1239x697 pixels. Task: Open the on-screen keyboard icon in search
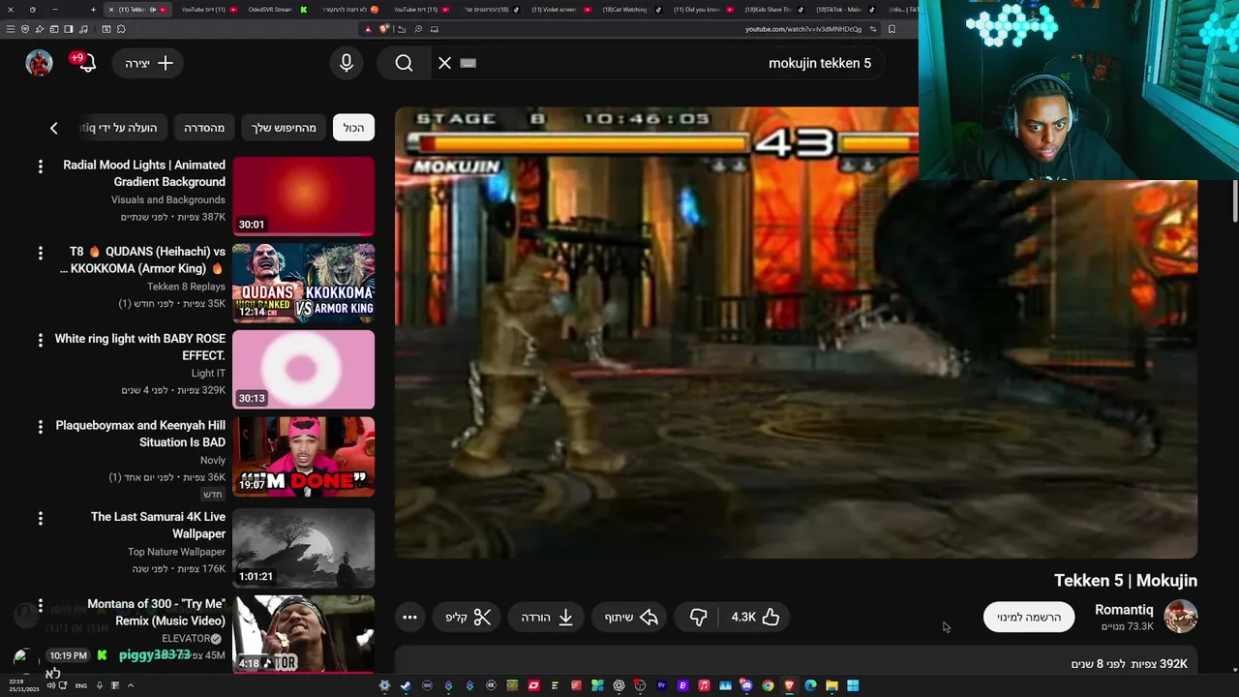tap(468, 63)
